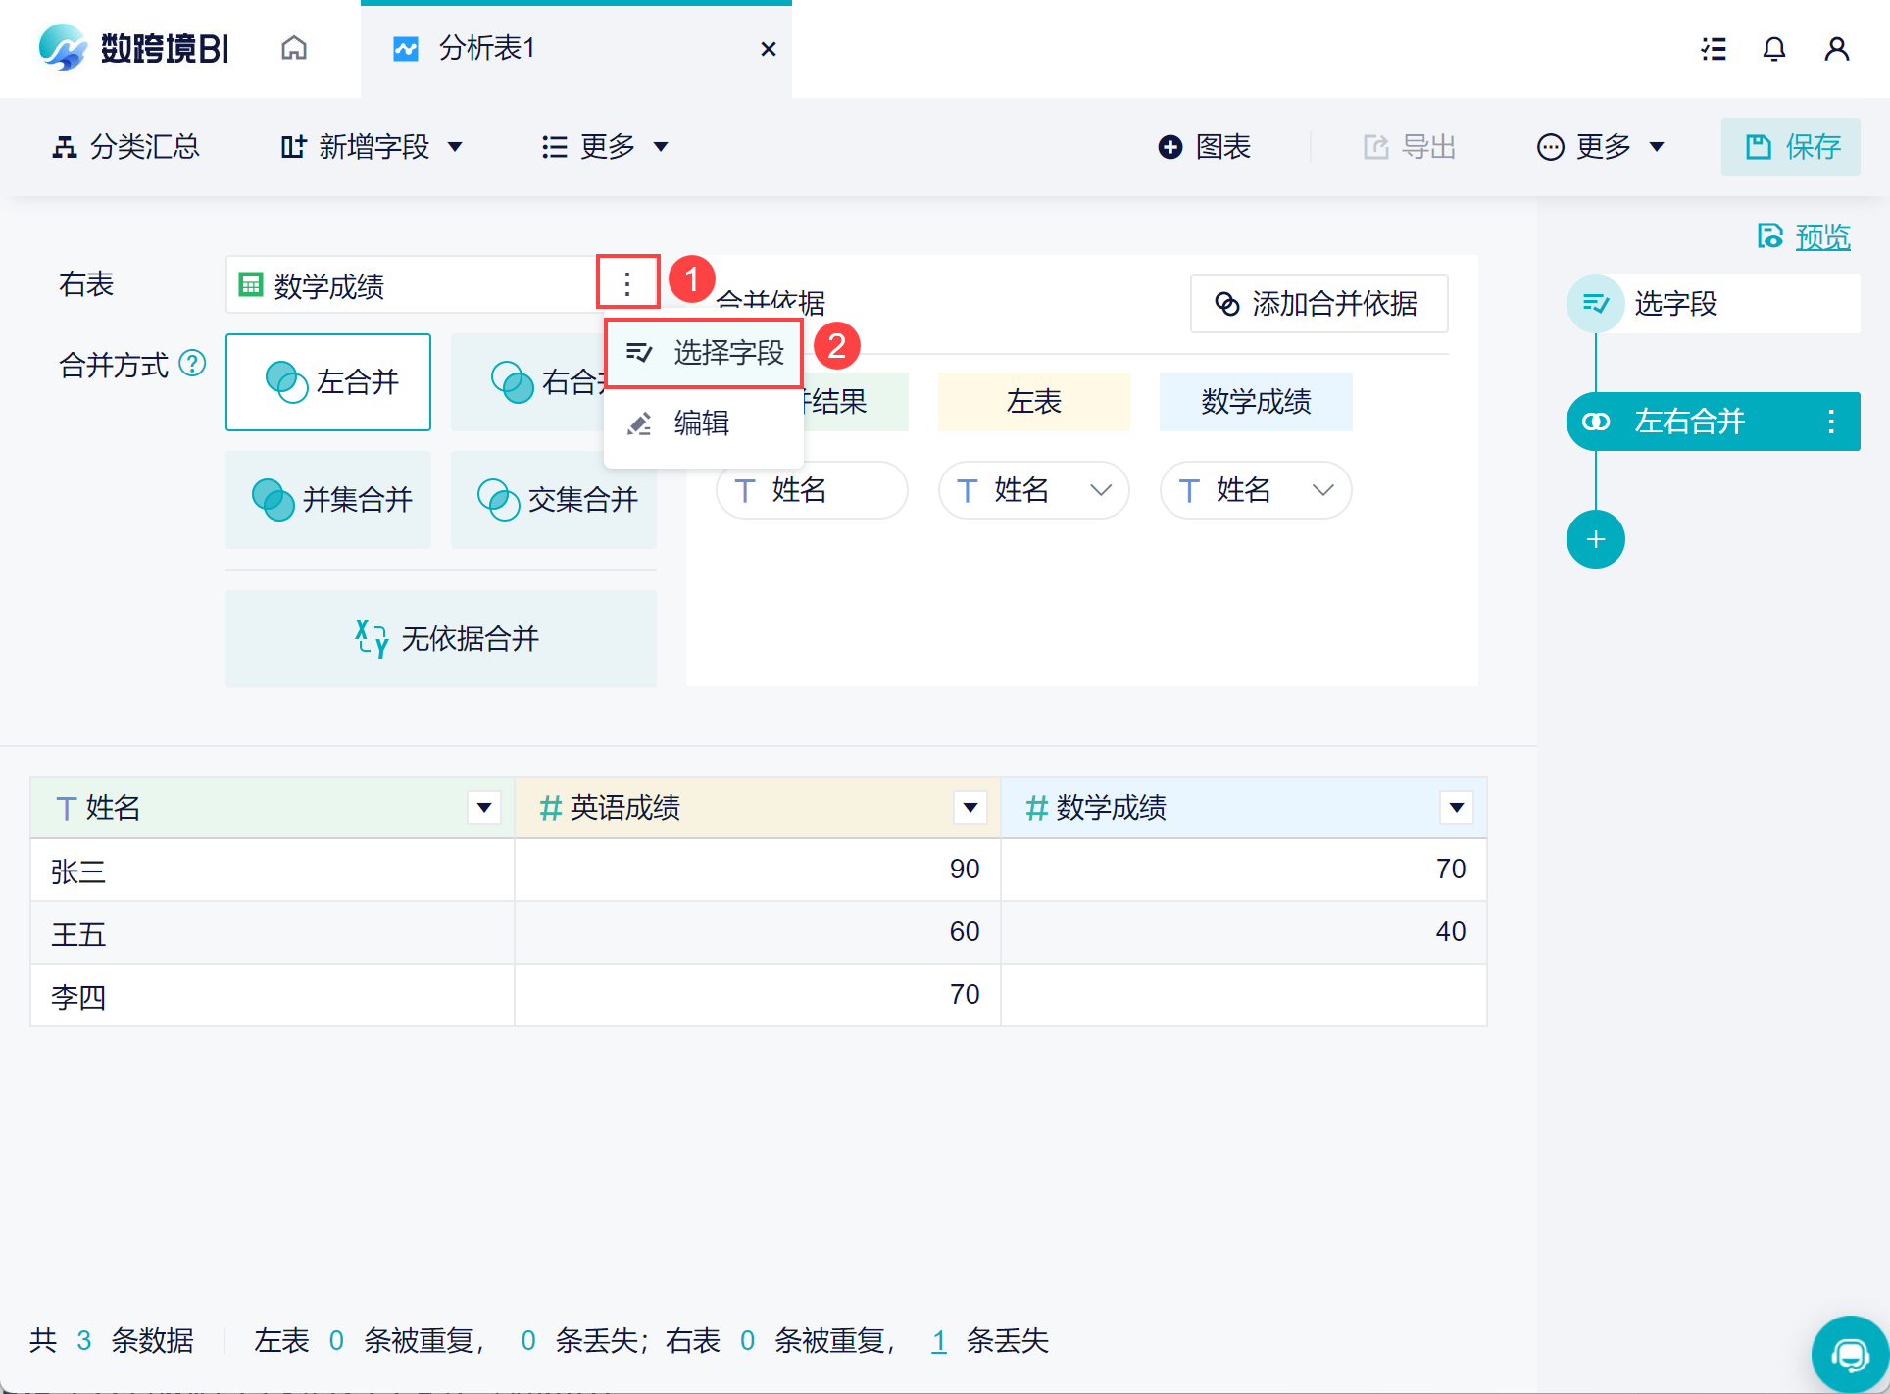Select the 无依据合并 option
The width and height of the screenshot is (1890, 1394).
pos(441,639)
